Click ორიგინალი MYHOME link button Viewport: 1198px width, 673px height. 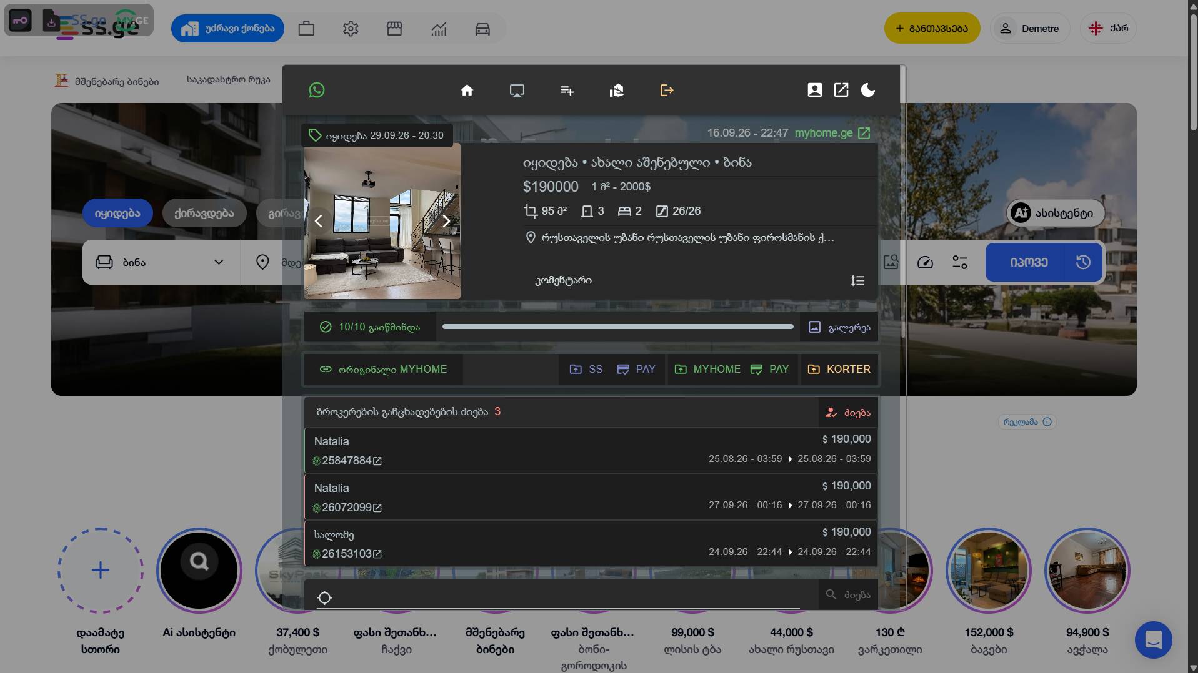[383, 370]
